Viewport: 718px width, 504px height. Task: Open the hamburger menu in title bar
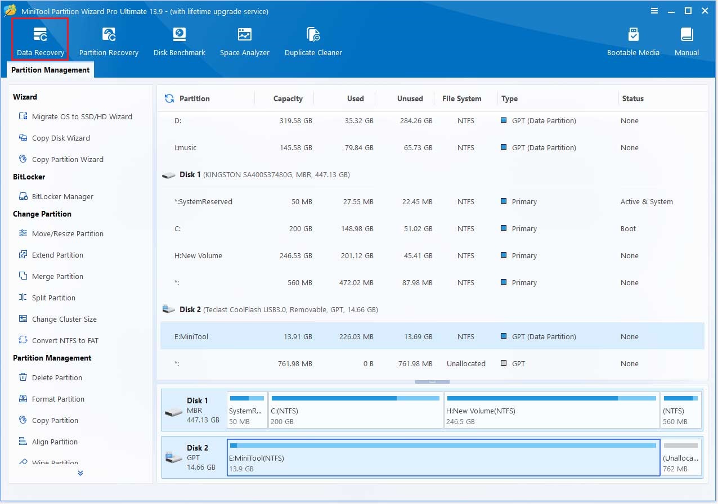pos(654,11)
